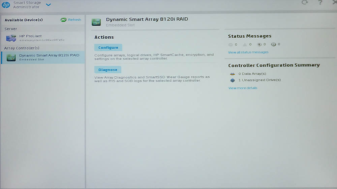Click the 'Status Messages' heading

pos(249,36)
